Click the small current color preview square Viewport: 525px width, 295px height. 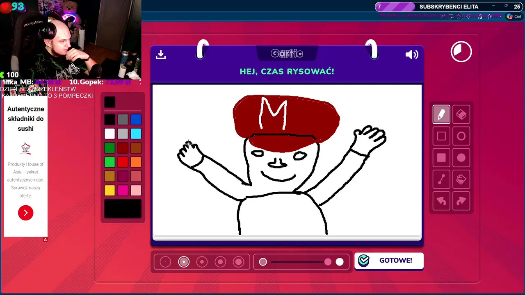click(x=110, y=102)
